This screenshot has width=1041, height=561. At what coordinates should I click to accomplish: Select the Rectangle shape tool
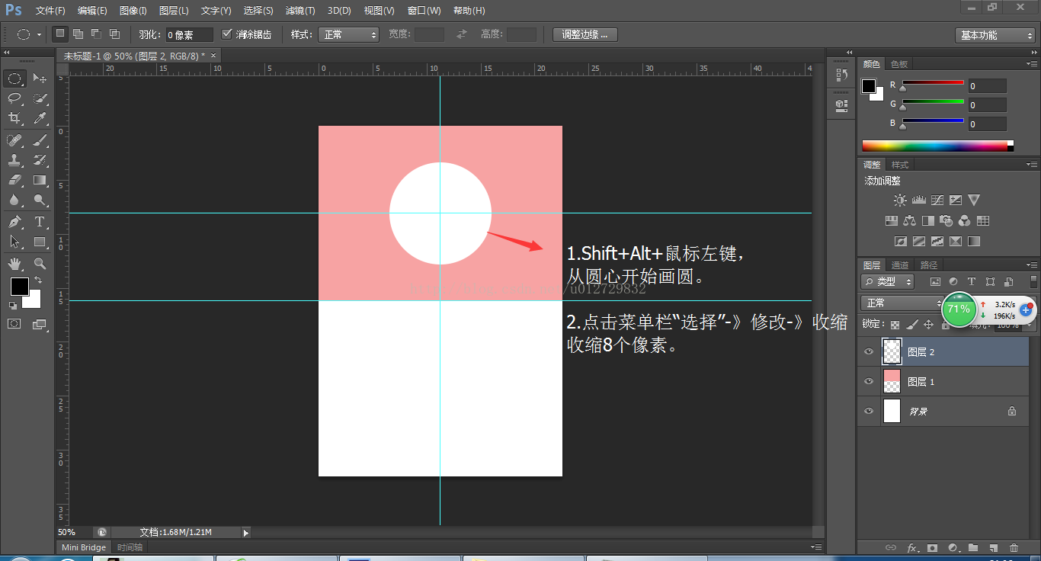click(x=40, y=242)
